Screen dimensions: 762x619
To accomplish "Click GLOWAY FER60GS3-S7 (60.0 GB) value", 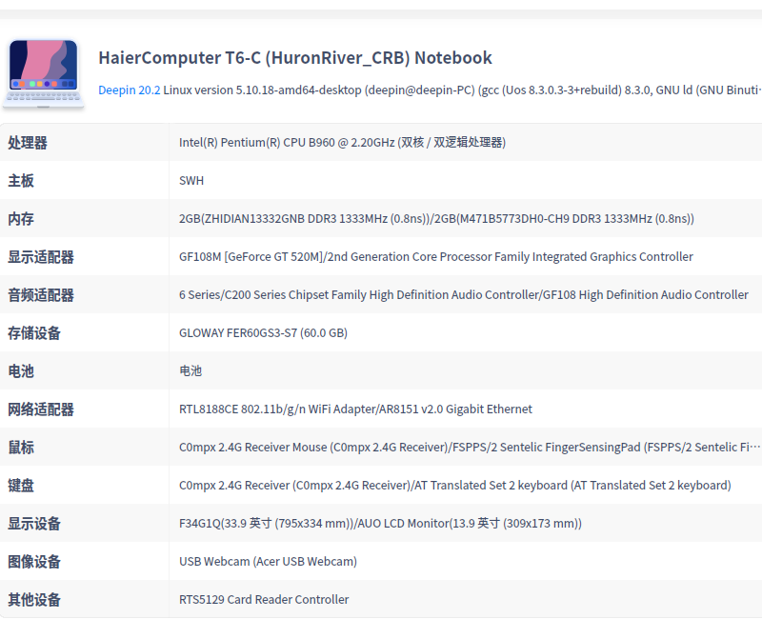I will pos(263,332).
